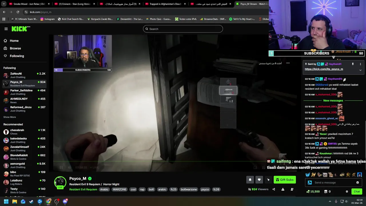Open Steam from the taskbar
The height and width of the screenshot is (206, 366).
tap(31, 201)
